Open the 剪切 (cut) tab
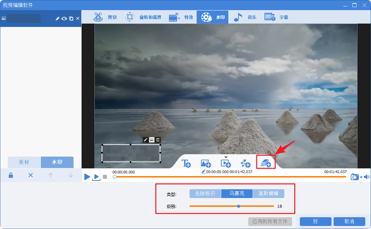The image size is (371, 229). [105, 17]
